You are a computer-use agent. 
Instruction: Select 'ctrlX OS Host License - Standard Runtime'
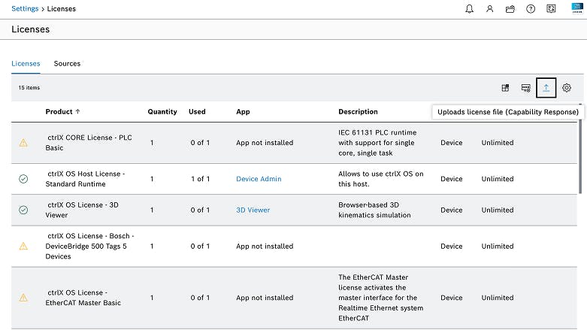[x=86, y=179]
